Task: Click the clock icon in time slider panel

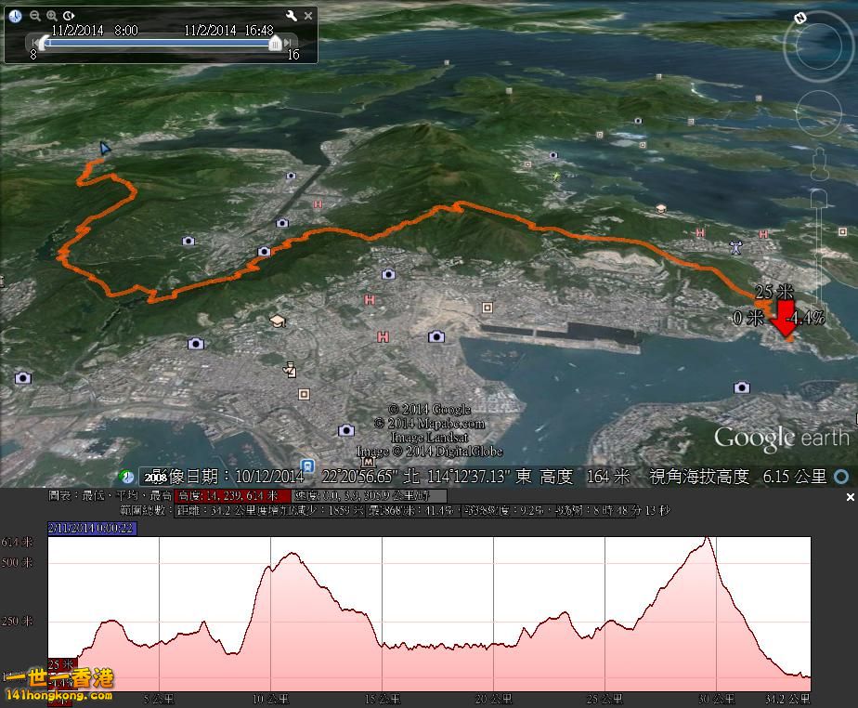Action: click(15, 16)
